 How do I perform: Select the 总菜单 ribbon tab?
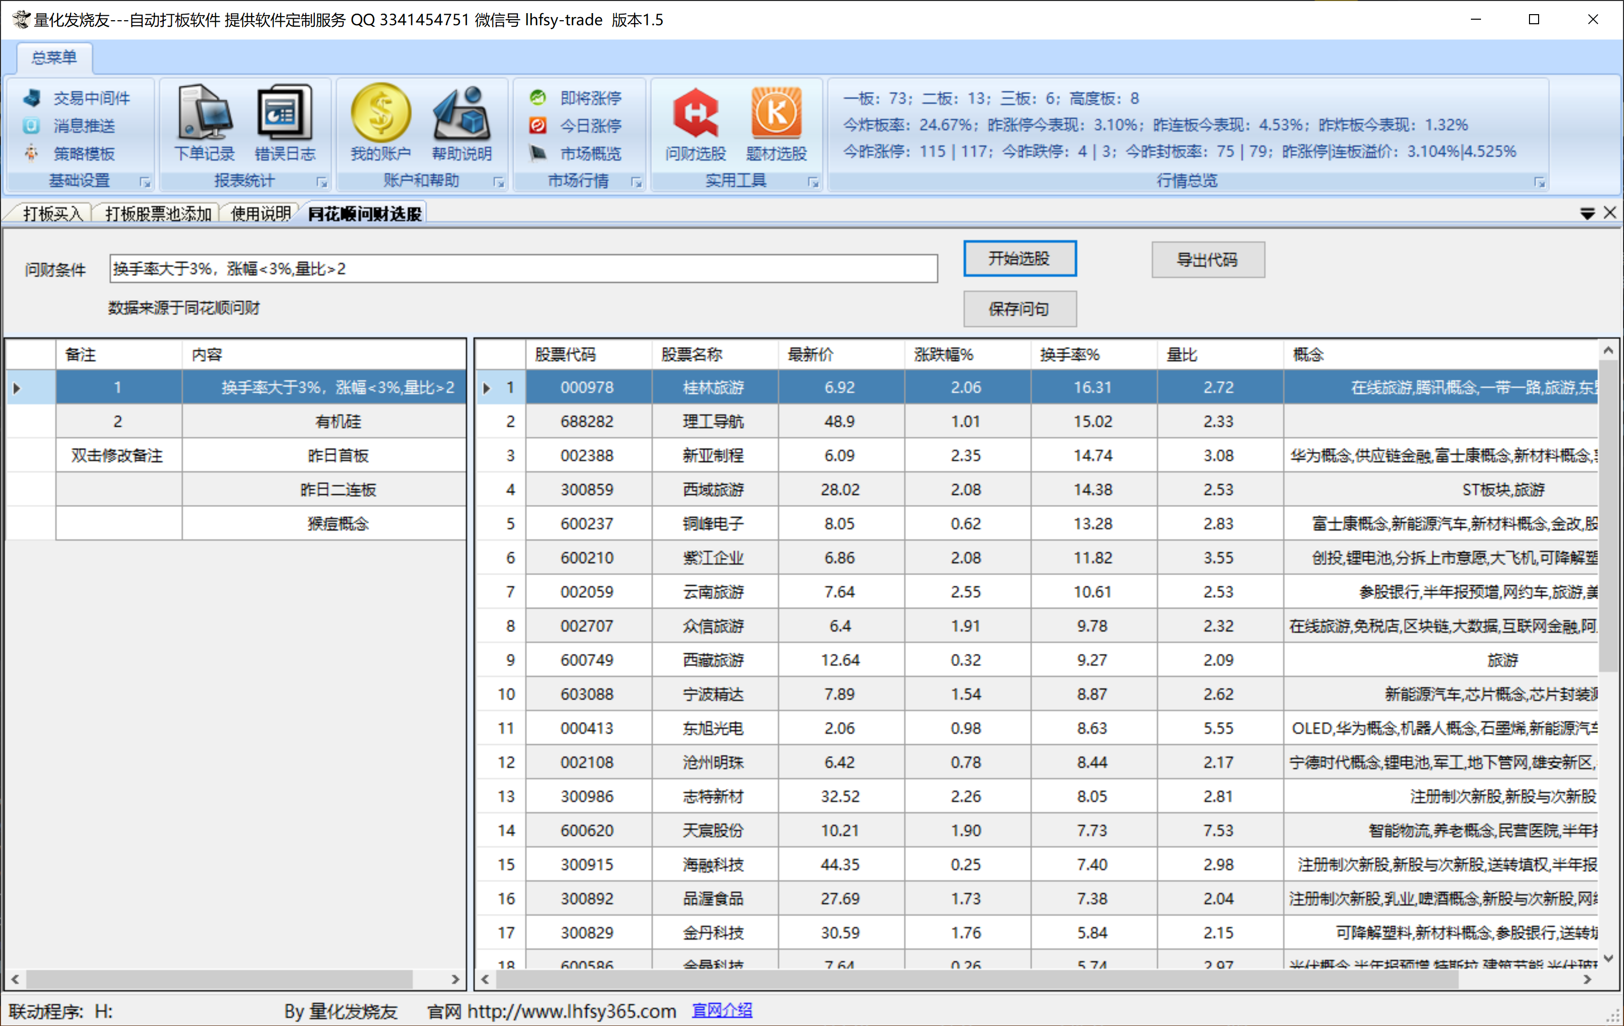(x=54, y=57)
